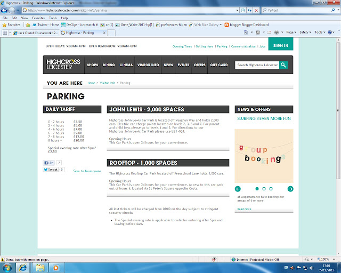
Task: Click the Opening Times link
Action: tap(182, 46)
